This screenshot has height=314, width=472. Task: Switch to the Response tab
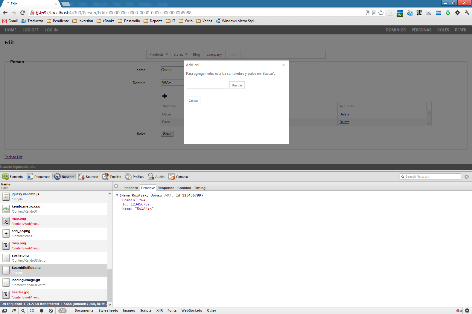pyautogui.click(x=166, y=188)
